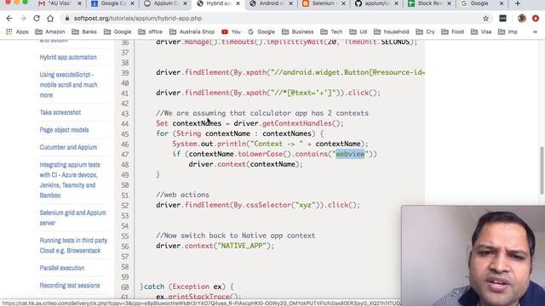
Task: Close the Appium tab
Action: click(x=185, y=3)
